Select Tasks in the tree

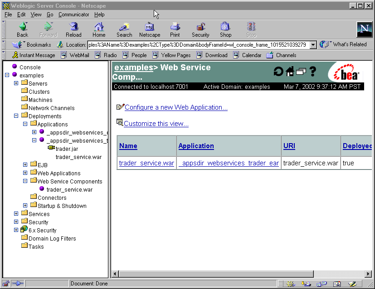[x=36, y=246]
